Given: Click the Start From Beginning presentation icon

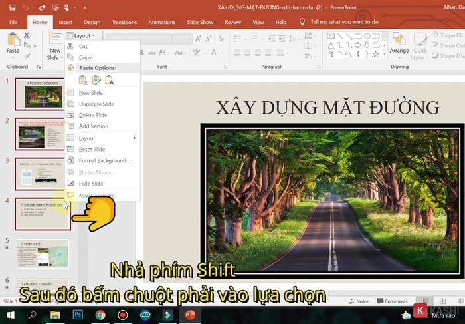Looking at the screenshot, I should (55, 7).
